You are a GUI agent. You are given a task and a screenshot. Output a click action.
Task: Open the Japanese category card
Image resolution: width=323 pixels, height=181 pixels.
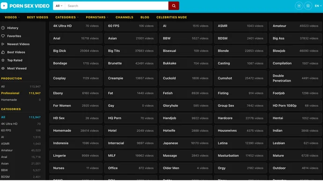tap(185, 143)
